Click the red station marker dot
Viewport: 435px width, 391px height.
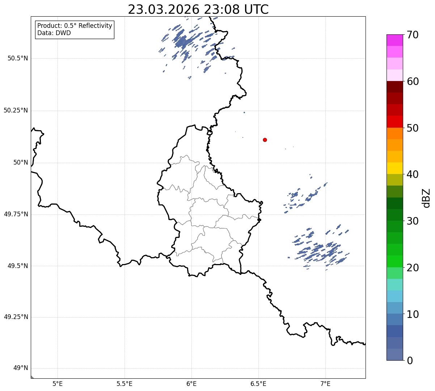point(265,140)
